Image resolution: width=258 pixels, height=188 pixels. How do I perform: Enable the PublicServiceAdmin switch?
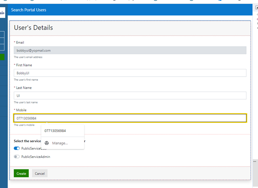(17, 157)
